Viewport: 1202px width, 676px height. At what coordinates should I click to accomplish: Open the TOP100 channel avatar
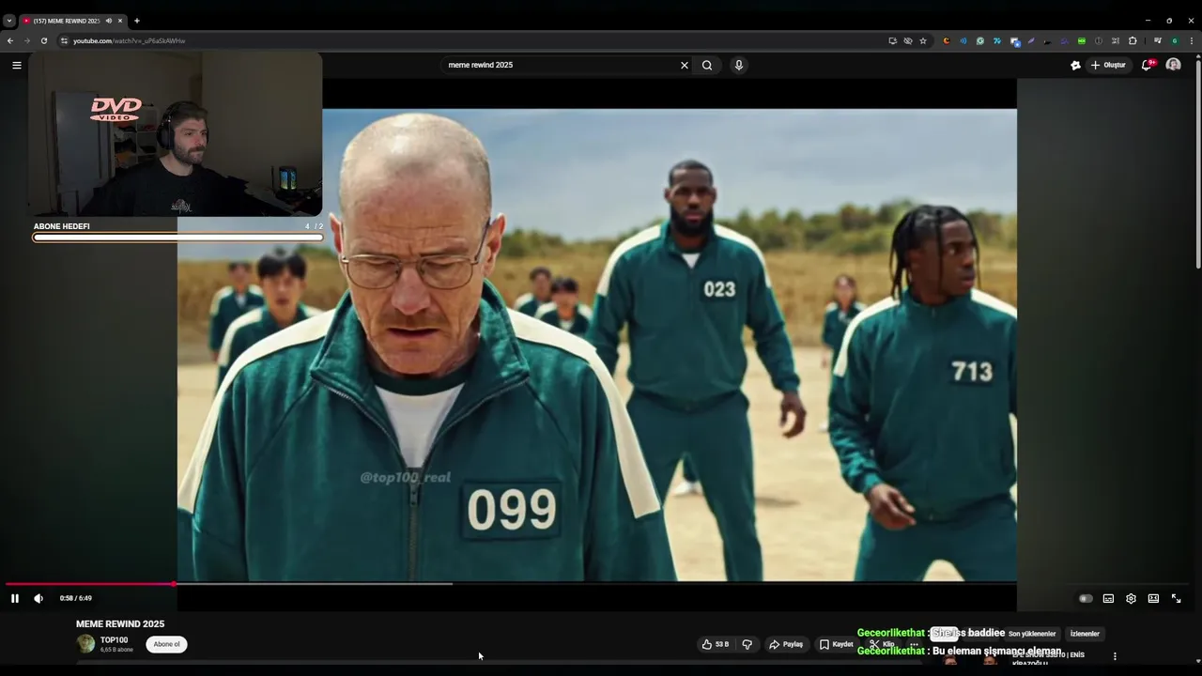tap(85, 644)
